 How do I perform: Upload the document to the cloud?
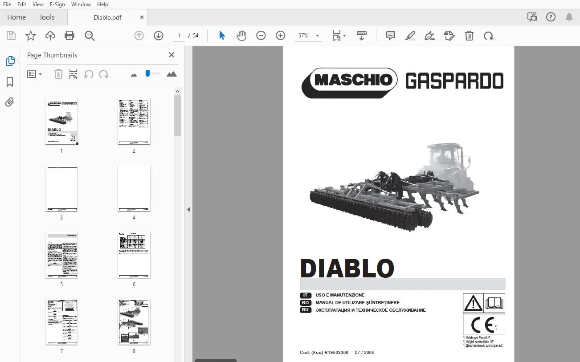pyautogui.click(x=50, y=36)
